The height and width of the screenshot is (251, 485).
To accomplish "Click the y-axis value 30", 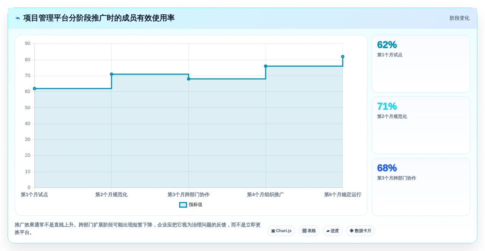I will tap(28, 139).
